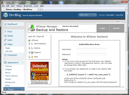This screenshot has width=129, height=95.
Task: Click the New Post button
Action: click(86, 15)
